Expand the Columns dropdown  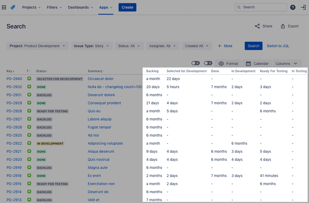coord(287,64)
